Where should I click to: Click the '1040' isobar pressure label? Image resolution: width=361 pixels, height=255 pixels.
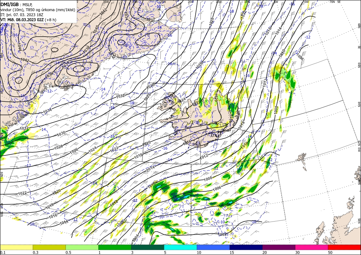pyautogui.click(x=96, y=29)
